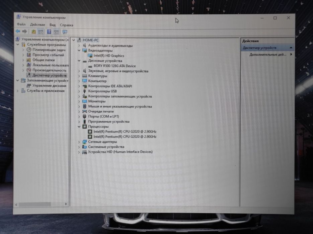Click the Контроллеры USB icon
Image resolution: width=313 pixels, height=234 pixels.
(85, 91)
